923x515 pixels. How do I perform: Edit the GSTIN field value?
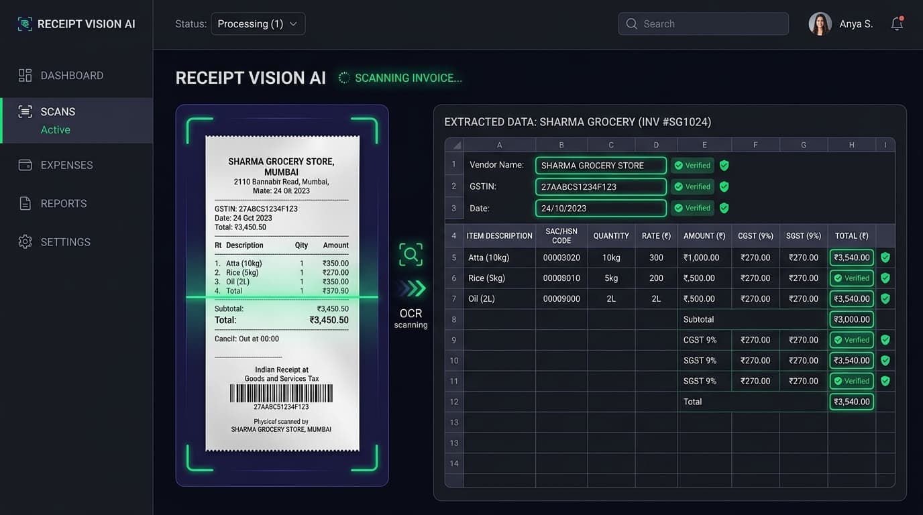pos(601,187)
